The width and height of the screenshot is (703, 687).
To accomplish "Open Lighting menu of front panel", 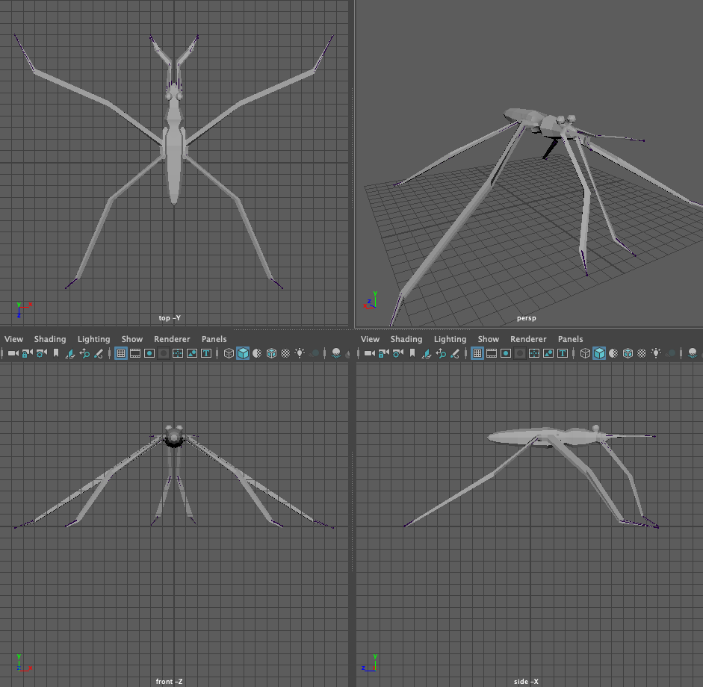I will click(93, 339).
